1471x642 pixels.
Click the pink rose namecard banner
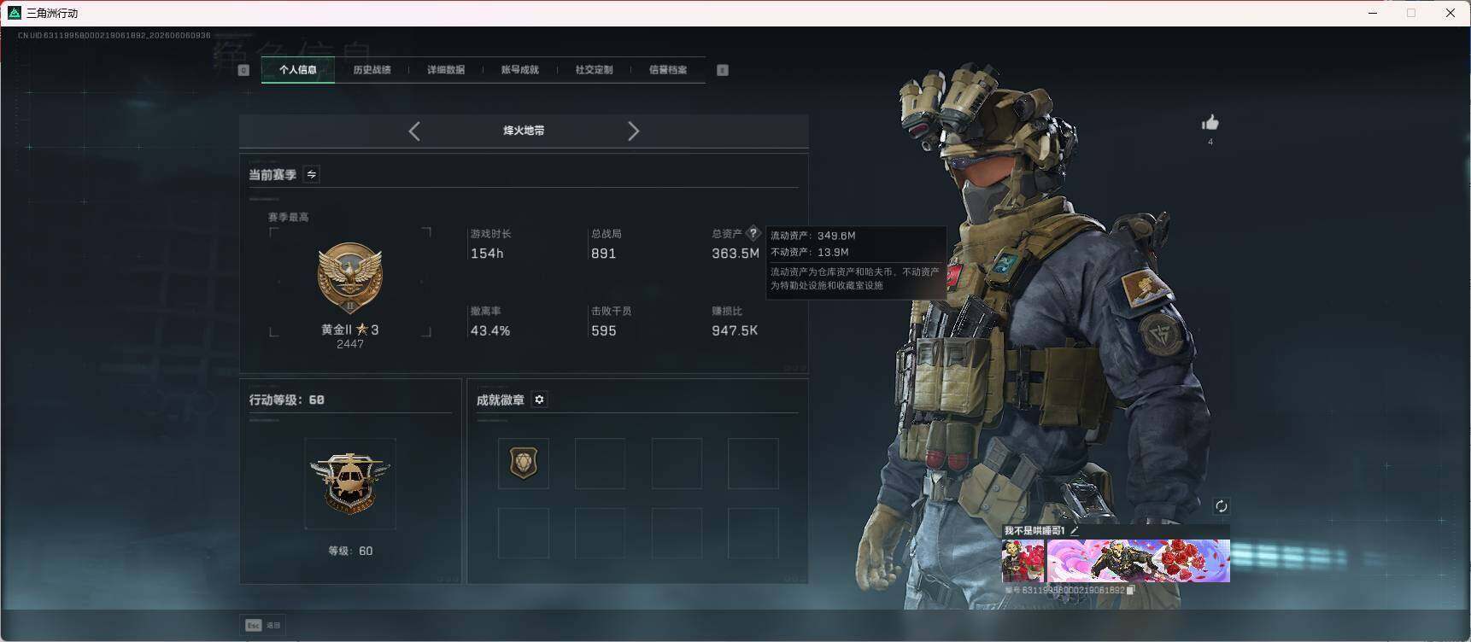coord(1139,560)
